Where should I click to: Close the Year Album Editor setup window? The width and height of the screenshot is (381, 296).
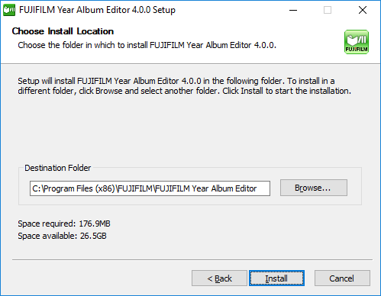[363, 10]
